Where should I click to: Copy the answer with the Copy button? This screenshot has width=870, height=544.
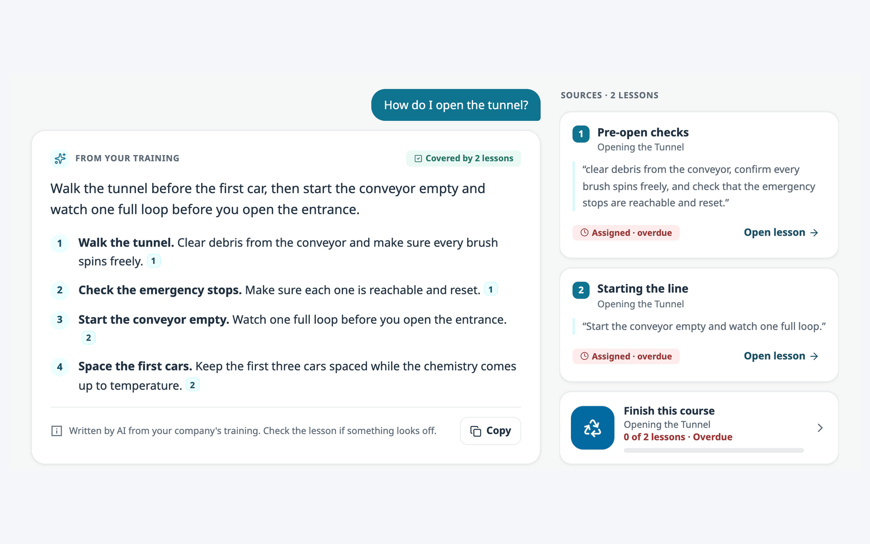click(490, 431)
